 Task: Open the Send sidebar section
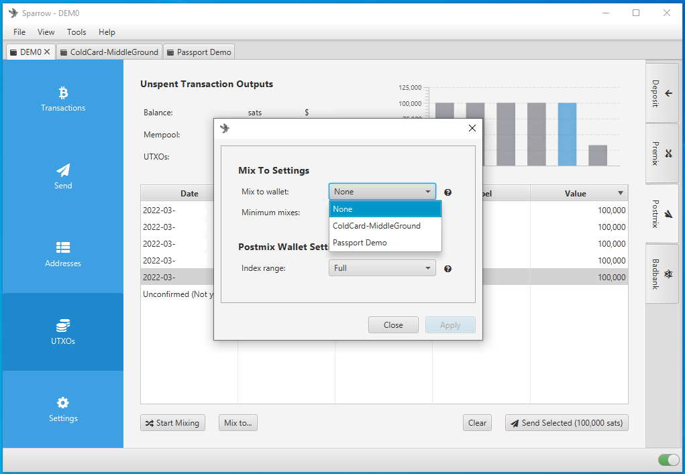click(63, 177)
